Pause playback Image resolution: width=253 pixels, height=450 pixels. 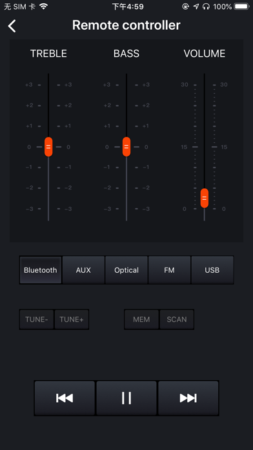tap(126, 398)
